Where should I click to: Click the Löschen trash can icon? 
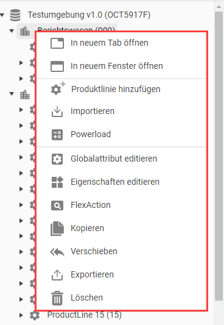(x=57, y=298)
